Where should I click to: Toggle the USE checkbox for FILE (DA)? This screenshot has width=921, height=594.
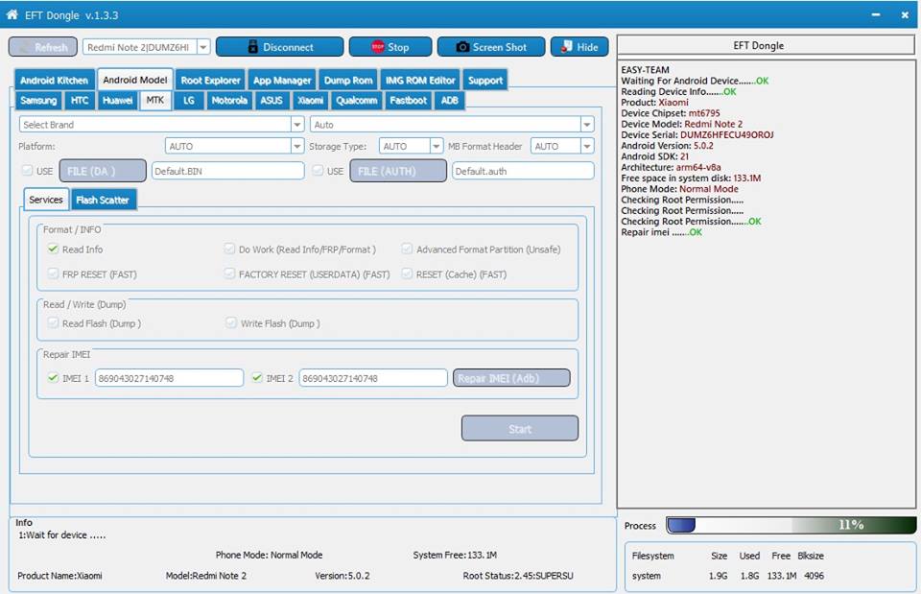coord(27,171)
